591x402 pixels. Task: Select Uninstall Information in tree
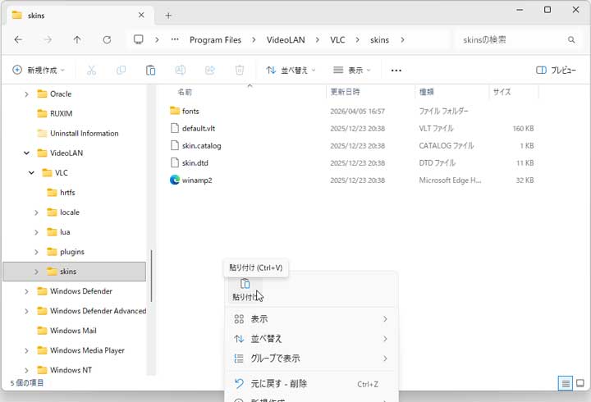(x=84, y=134)
